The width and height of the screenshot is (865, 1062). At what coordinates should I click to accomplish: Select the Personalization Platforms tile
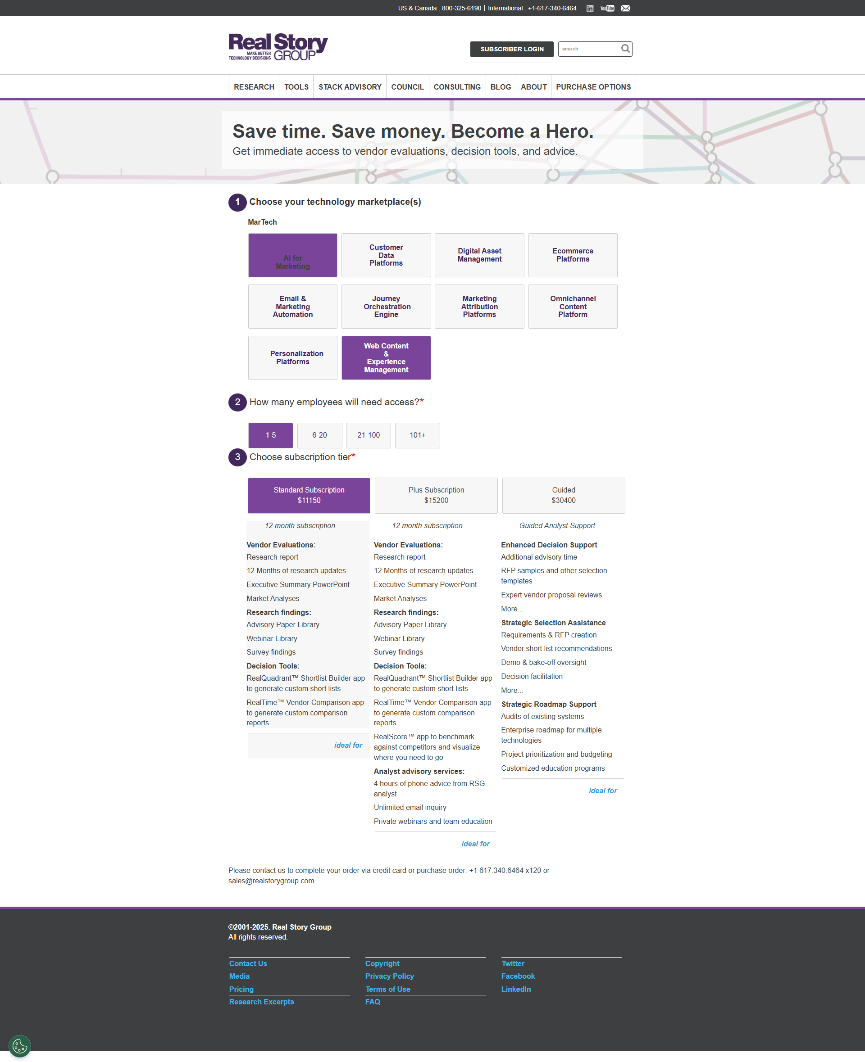click(x=293, y=357)
